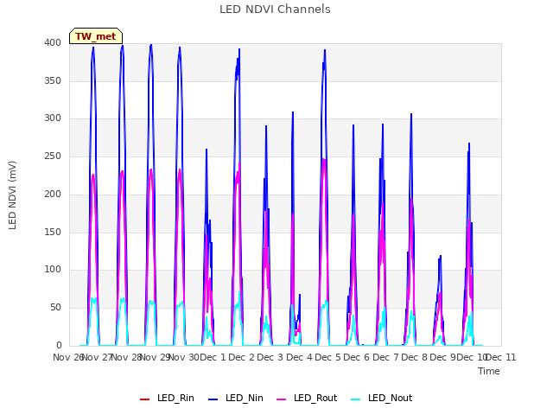The height and width of the screenshot is (415, 553).
Task: Click the Dec 3 x-axis tick label
Action: click(270, 357)
